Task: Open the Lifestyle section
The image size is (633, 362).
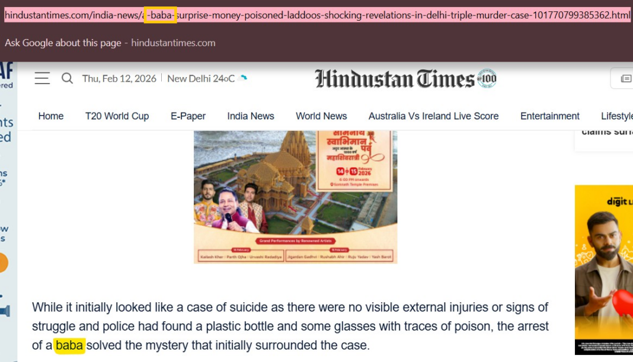Action: 616,116
